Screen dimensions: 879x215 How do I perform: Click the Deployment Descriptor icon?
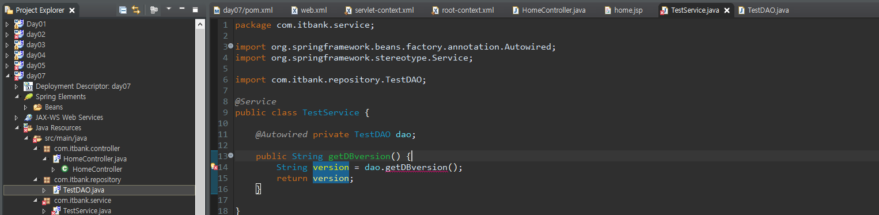coord(28,86)
